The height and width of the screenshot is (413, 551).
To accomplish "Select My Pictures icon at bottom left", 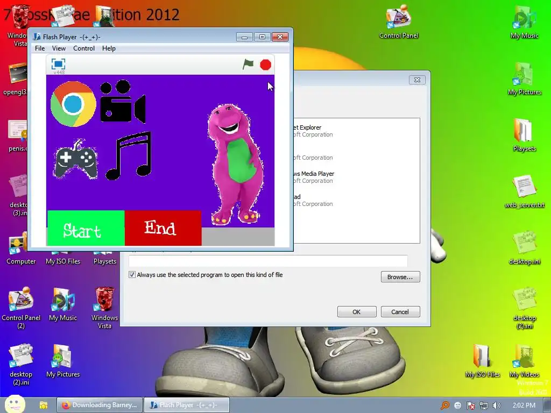I will tap(63, 361).
